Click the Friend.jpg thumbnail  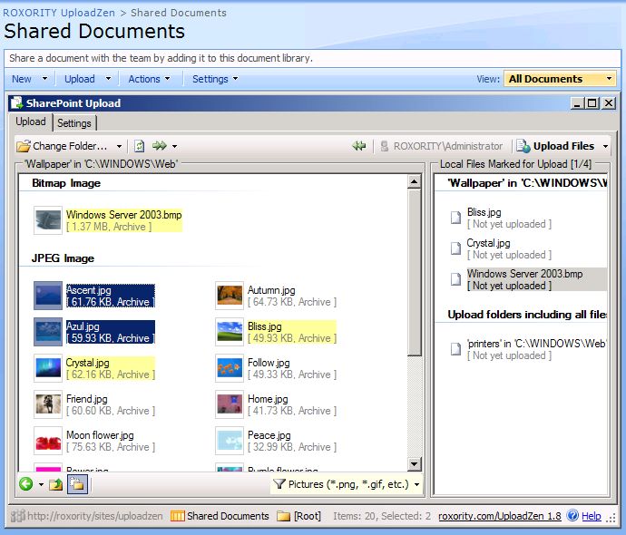click(x=48, y=404)
